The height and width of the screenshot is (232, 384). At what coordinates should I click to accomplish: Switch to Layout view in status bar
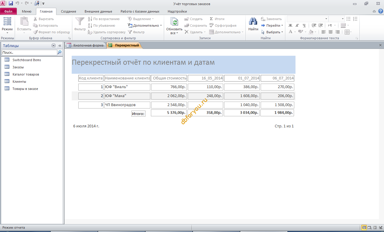(x=375, y=228)
